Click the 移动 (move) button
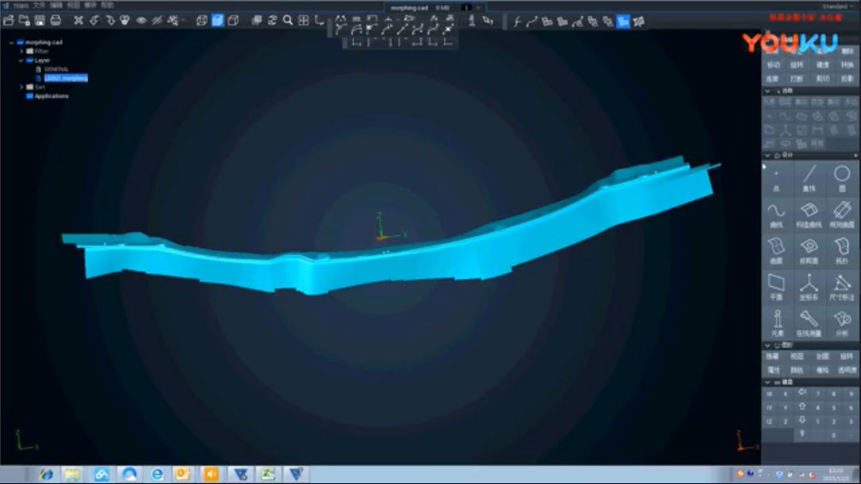The height and width of the screenshot is (484, 861). click(x=774, y=65)
